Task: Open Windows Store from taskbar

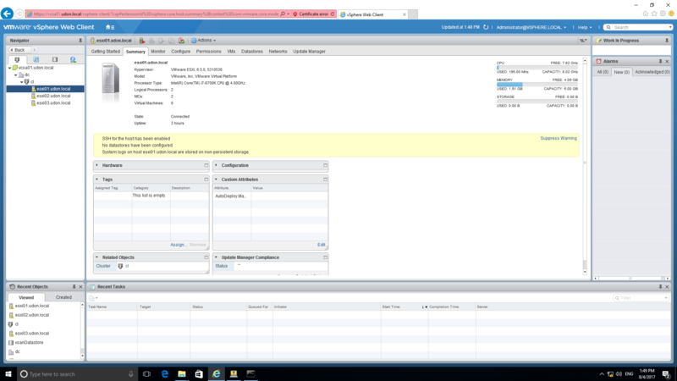Action: tap(199, 374)
